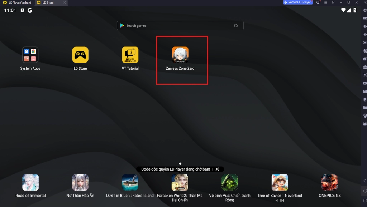367x207 pixels.
Task: Switch to the LDPlayer(Vulkan) tab
Action: click(x=17, y=3)
